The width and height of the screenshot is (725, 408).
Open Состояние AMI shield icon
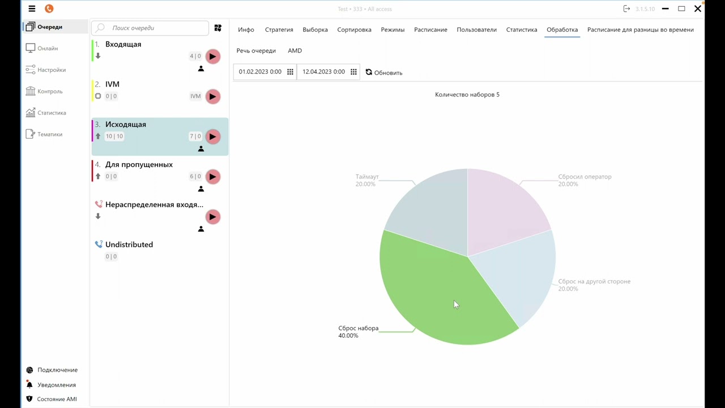(29, 399)
